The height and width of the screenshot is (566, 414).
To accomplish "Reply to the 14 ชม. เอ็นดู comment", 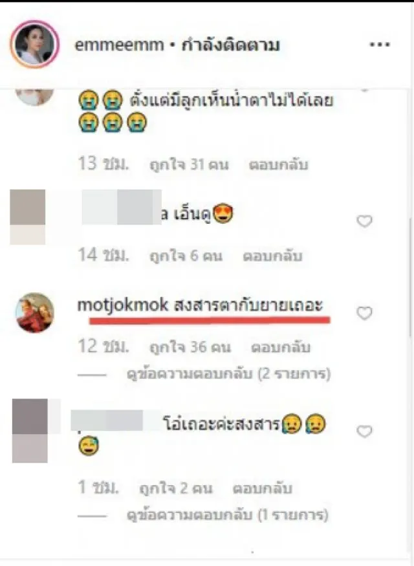I will point(272,256).
